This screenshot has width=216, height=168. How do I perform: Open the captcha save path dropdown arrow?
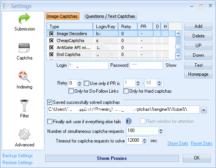[204, 110]
